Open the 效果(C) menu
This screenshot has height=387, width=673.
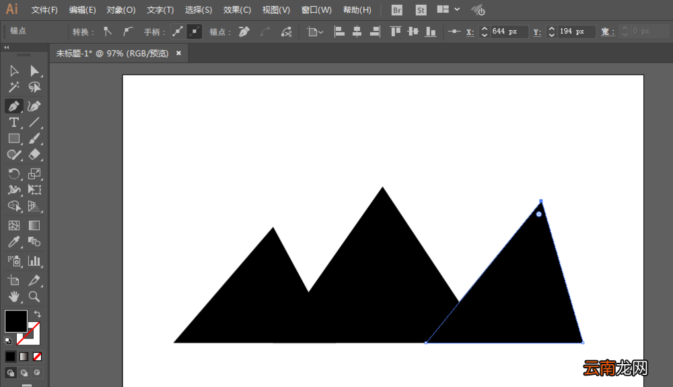coord(237,10)
